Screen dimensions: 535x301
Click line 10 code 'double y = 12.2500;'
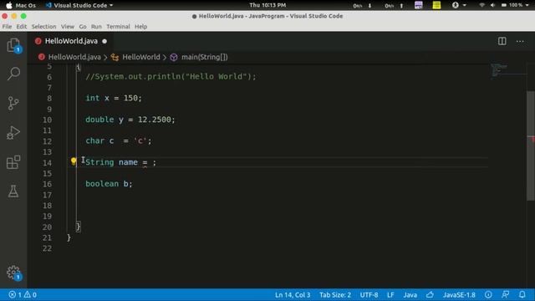[130, 120]
